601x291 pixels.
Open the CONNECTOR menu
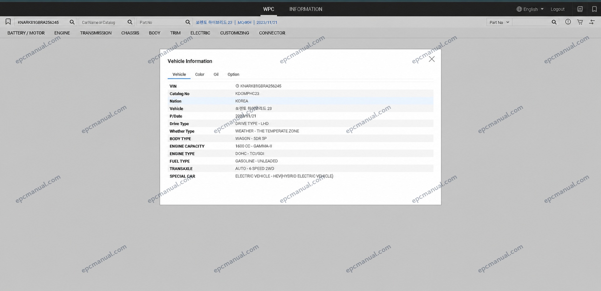272,33
